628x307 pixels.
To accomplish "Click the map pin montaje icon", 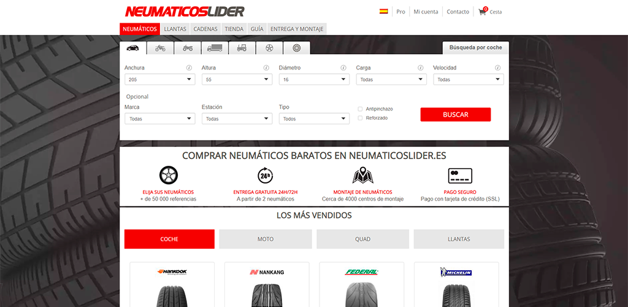I will click(x=362, y=175).
